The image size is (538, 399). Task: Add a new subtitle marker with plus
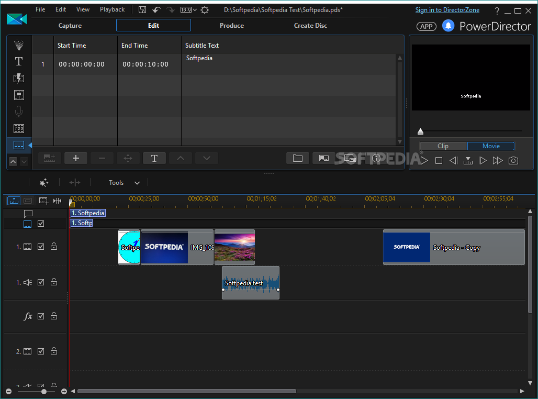pyautogui.click(x=76, y=158)
